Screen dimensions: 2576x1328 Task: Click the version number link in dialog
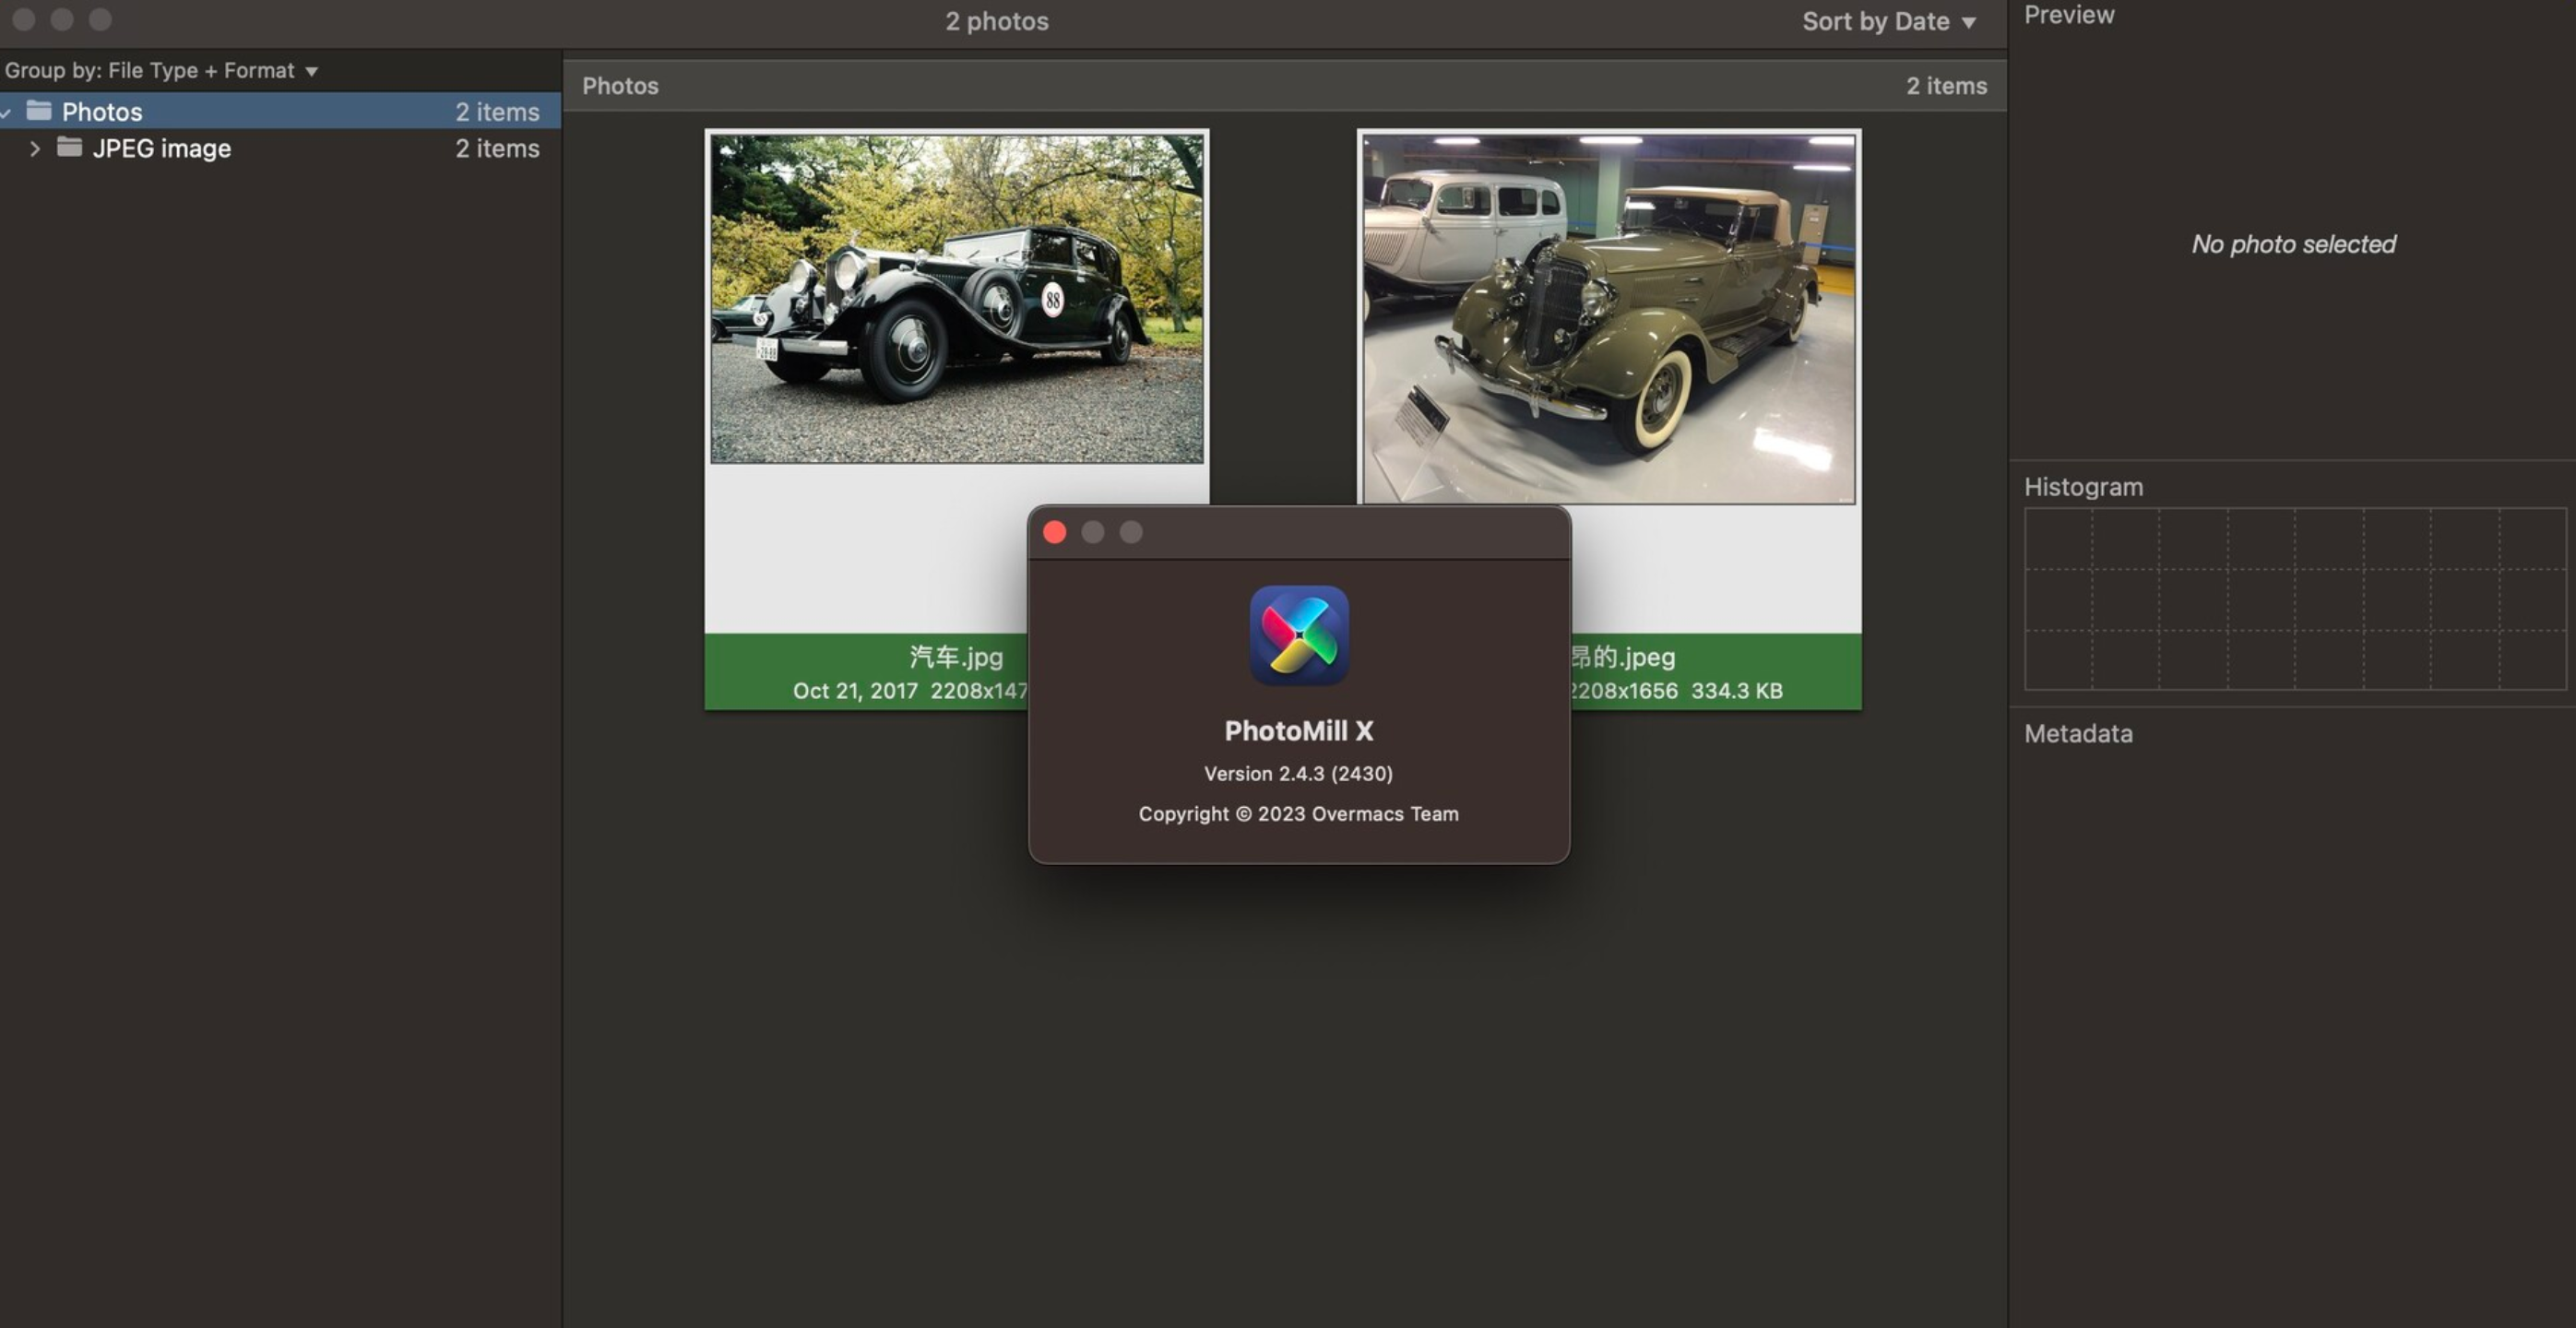click(x=1299, y=773)
